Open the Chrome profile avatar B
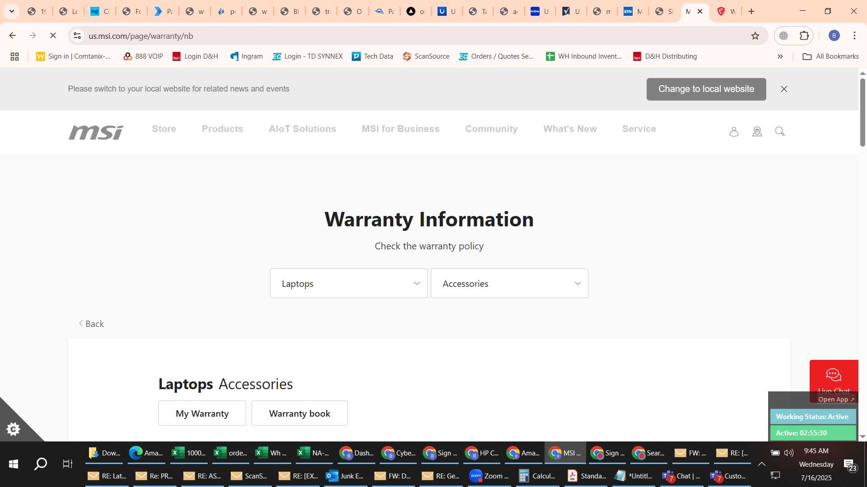 coord(834,36)
